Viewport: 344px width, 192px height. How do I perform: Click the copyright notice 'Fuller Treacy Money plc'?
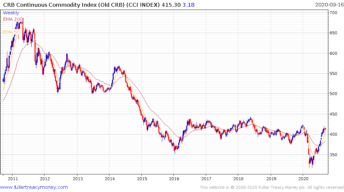point(282,188)
